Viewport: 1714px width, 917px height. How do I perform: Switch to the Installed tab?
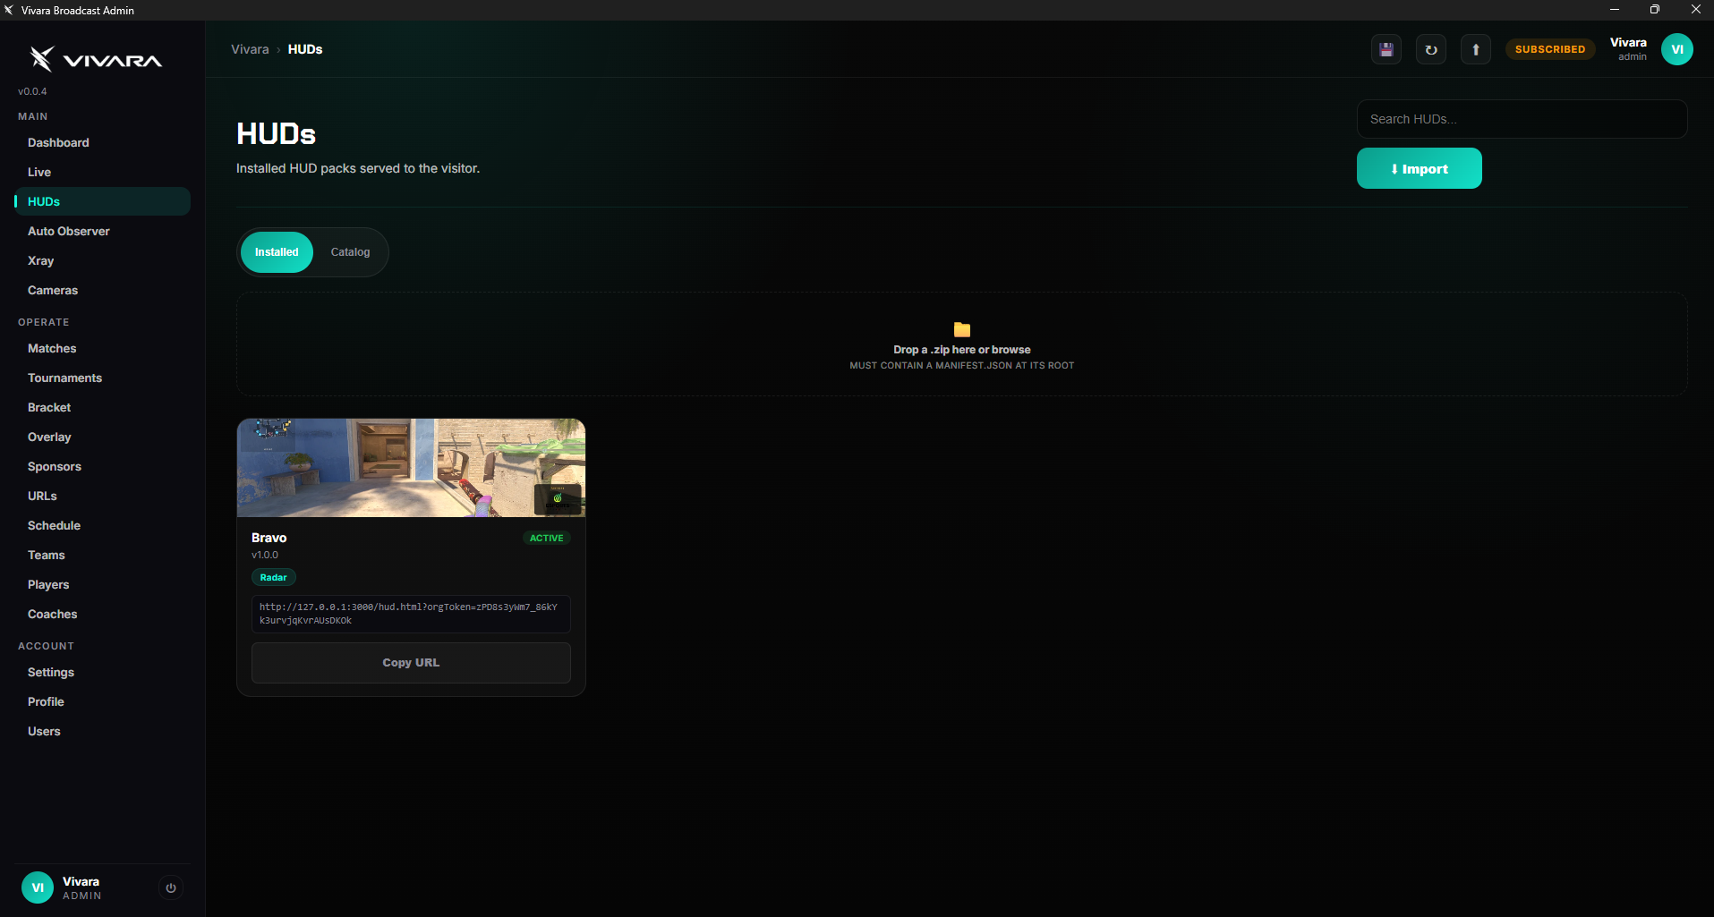click(x=277, y=252)
